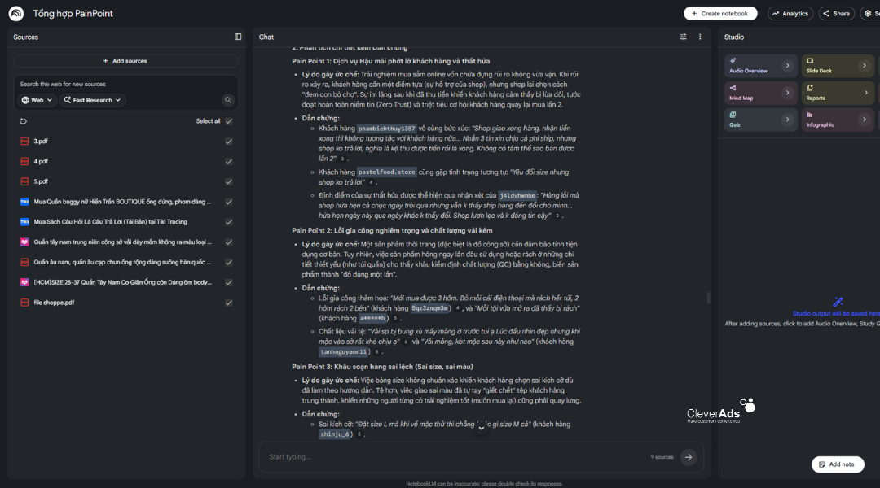
Task: Click the file shoppe.pdf icon
Action: (24, 303)
